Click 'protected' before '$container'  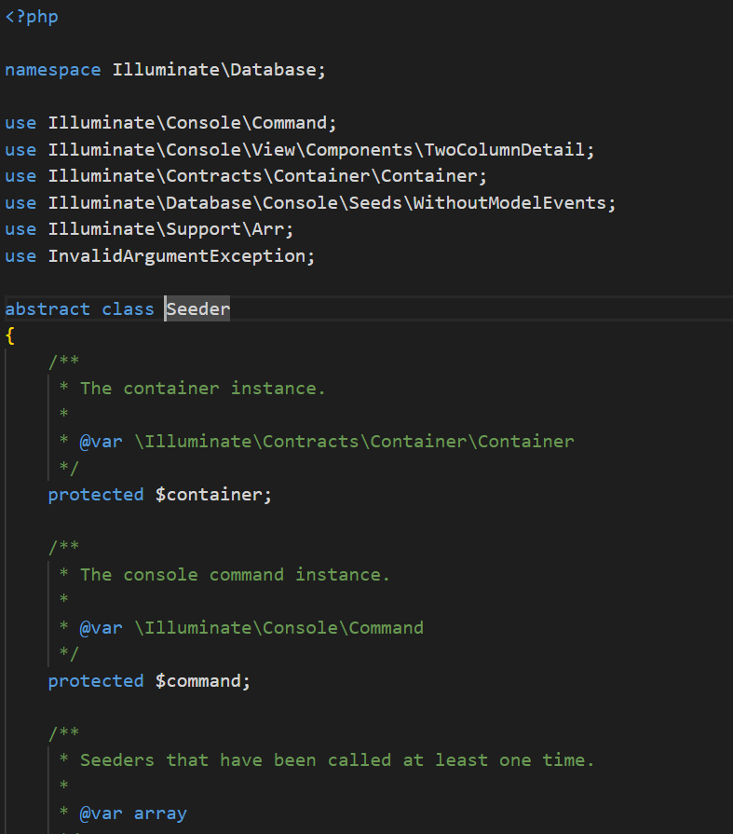(x=96, y=495)
